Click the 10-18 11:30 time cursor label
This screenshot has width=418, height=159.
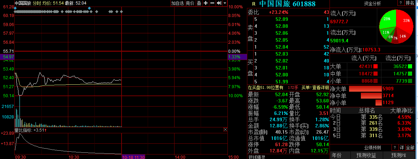tap(133, 157)
